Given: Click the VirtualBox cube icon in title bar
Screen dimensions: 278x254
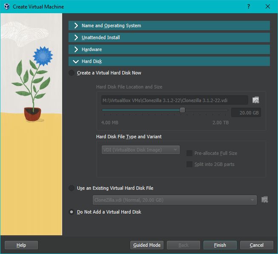Looking at the screenshot, I should [x=6, y=7].
